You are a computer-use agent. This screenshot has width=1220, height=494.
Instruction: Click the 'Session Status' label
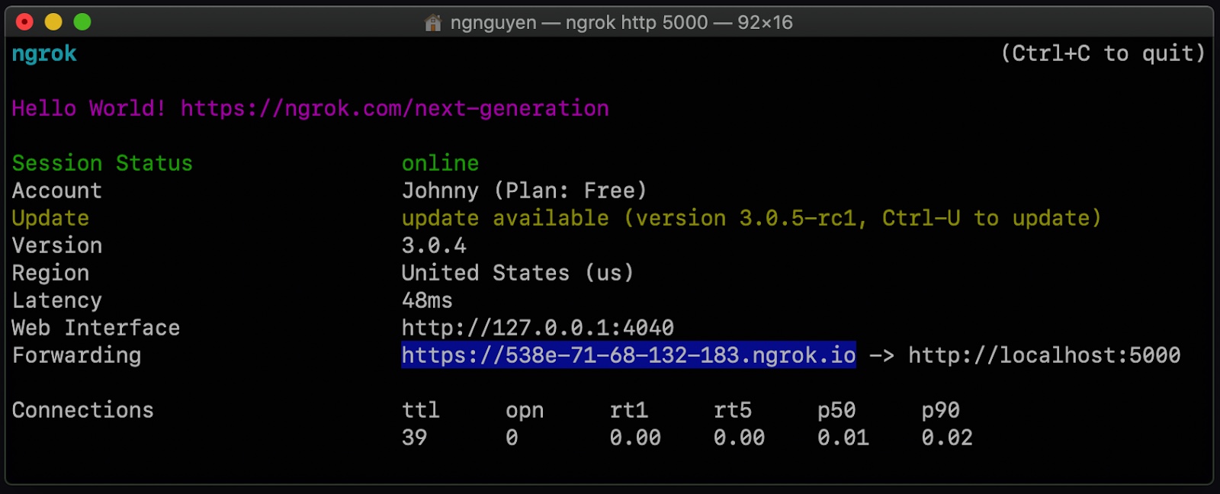tap(102, 163)
